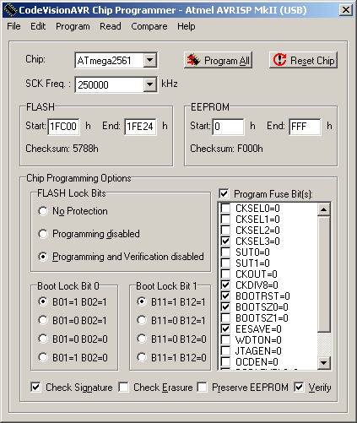Uncheck the Verify checkbox
This screenshot has width=357, height=423.
click(x=299, y=388)
